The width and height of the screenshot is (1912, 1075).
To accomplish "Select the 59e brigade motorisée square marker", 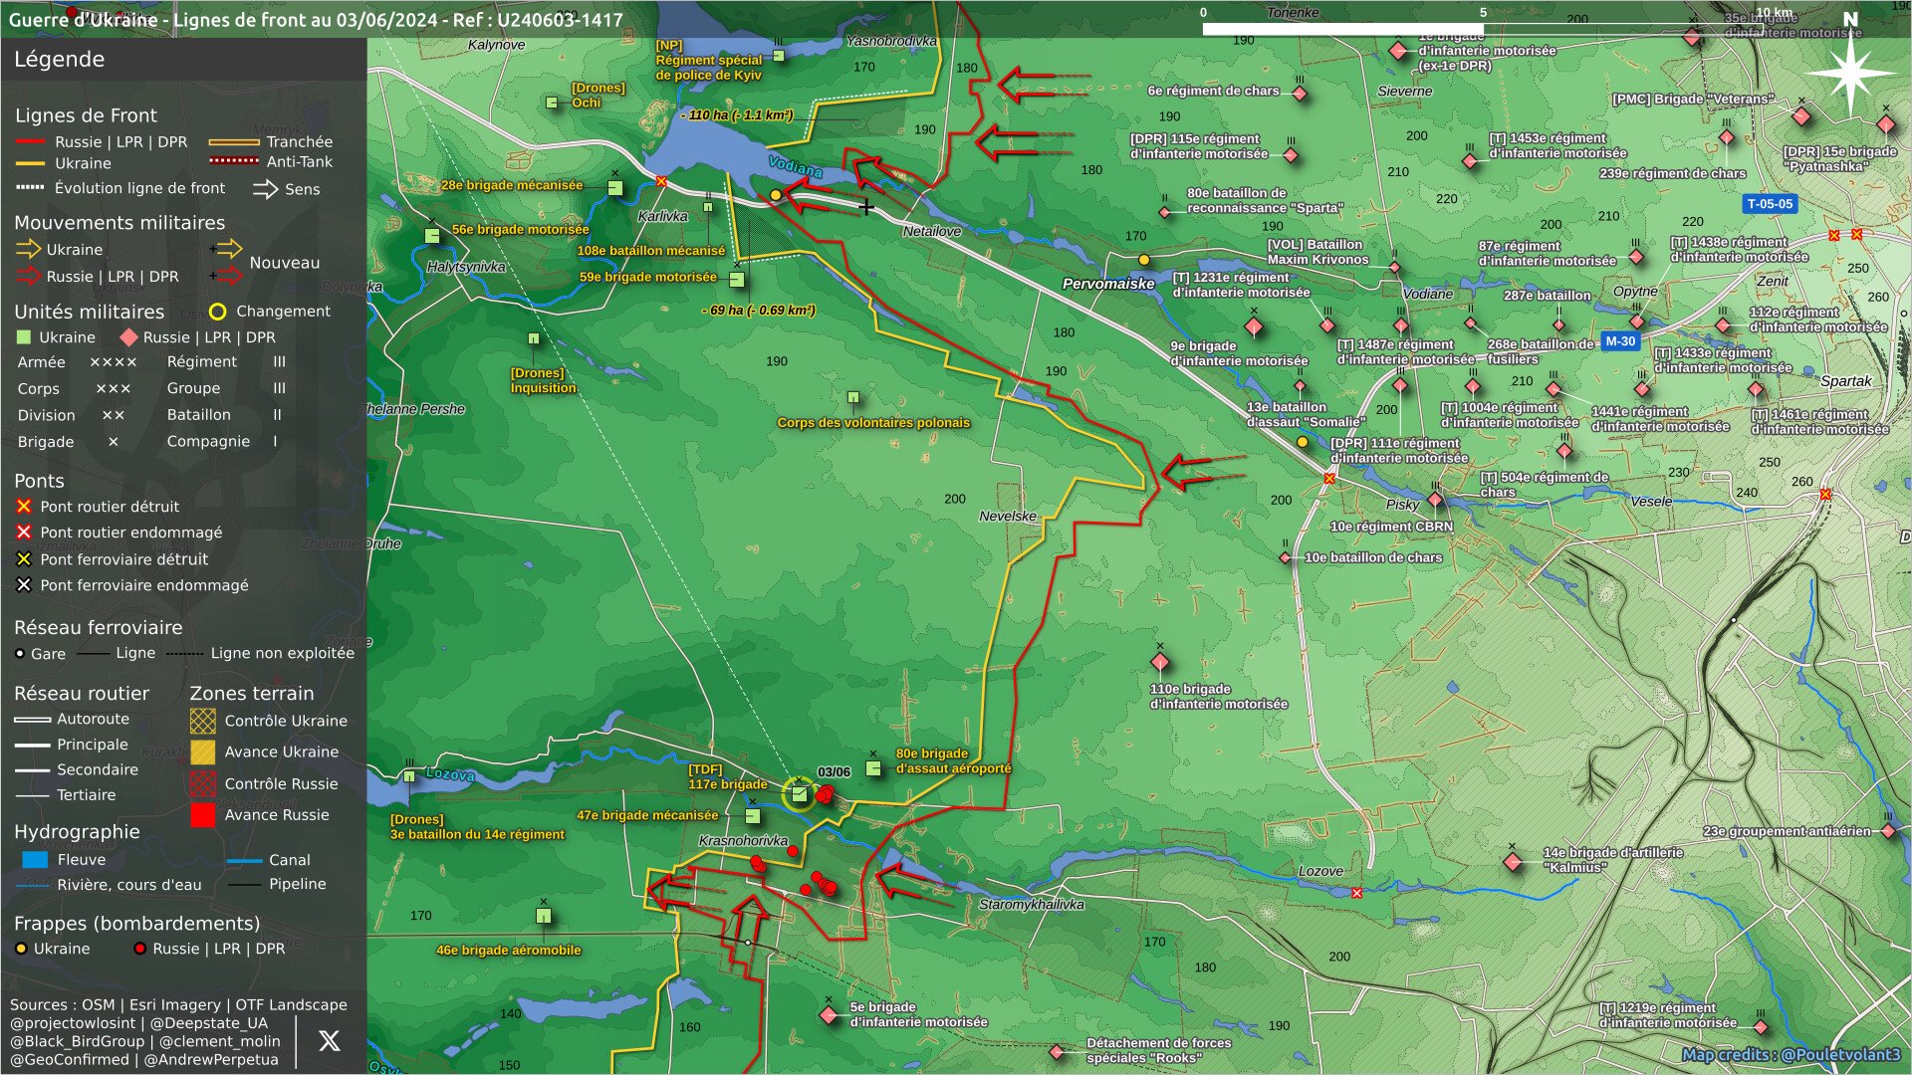I will coord(737,280).
